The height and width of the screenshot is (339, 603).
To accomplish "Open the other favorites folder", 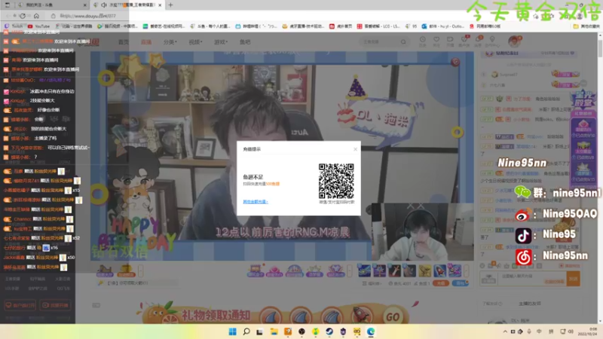I will (x=586, y=26).
